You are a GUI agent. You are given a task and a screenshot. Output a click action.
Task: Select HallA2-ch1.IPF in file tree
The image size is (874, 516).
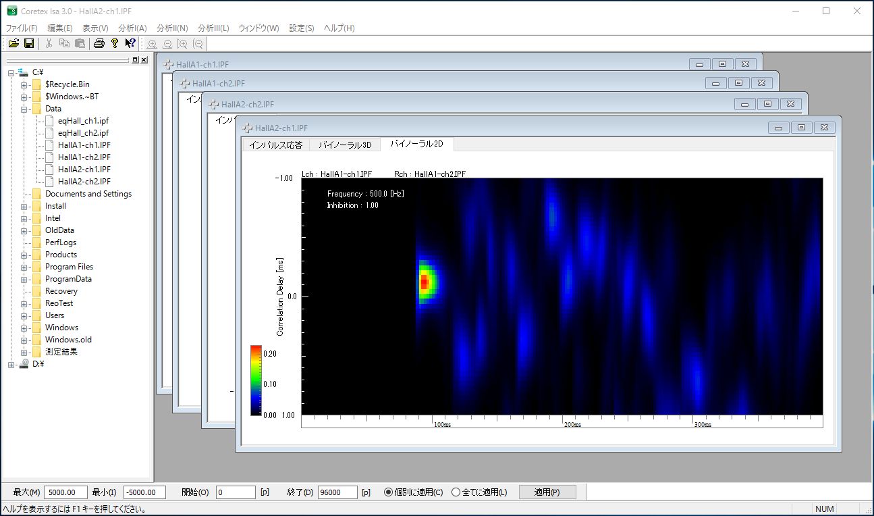click(x=84, y=170)
